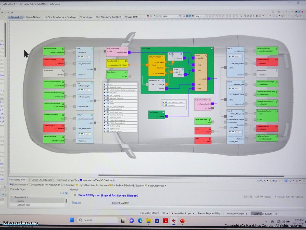Click the gear icon on Tricore block
Screen dimensions: 306x230
click(x=183, y=69)
